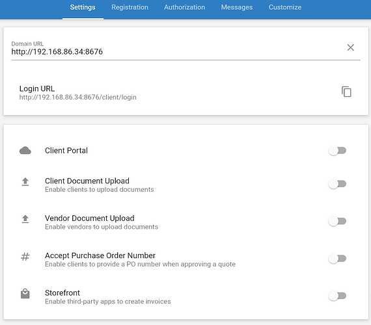Open the Customize tab
The height and width of the screenshot is (325, 371).
[285, 7]
